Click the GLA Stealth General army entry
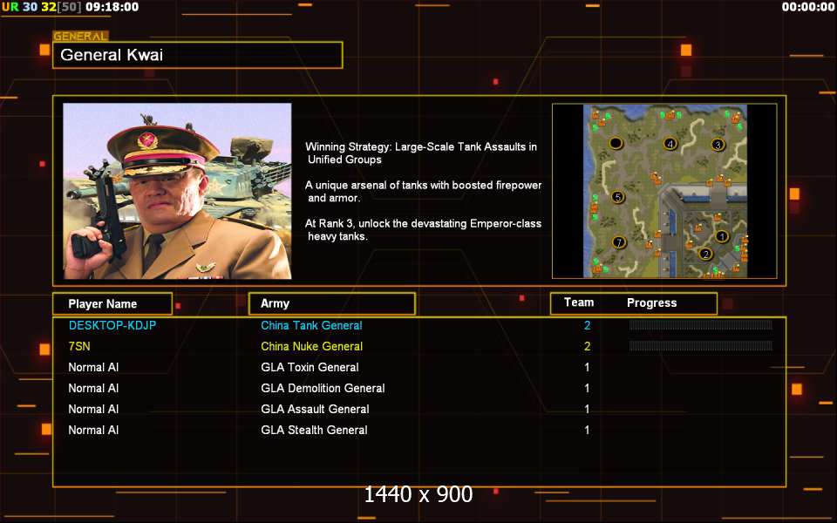This screenshot has height=523, width=837. pyautogui.click(x=314, y=430)
